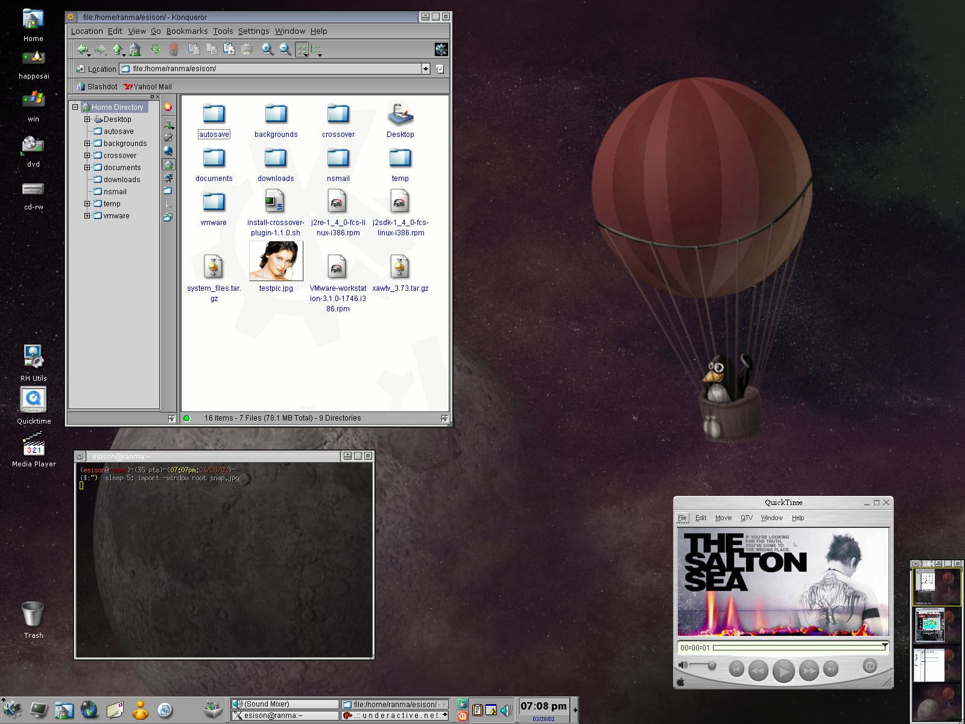Select install-crossover-plugin-1.1.0.sh file
This screenshot has width=965, height=724.
275,212
